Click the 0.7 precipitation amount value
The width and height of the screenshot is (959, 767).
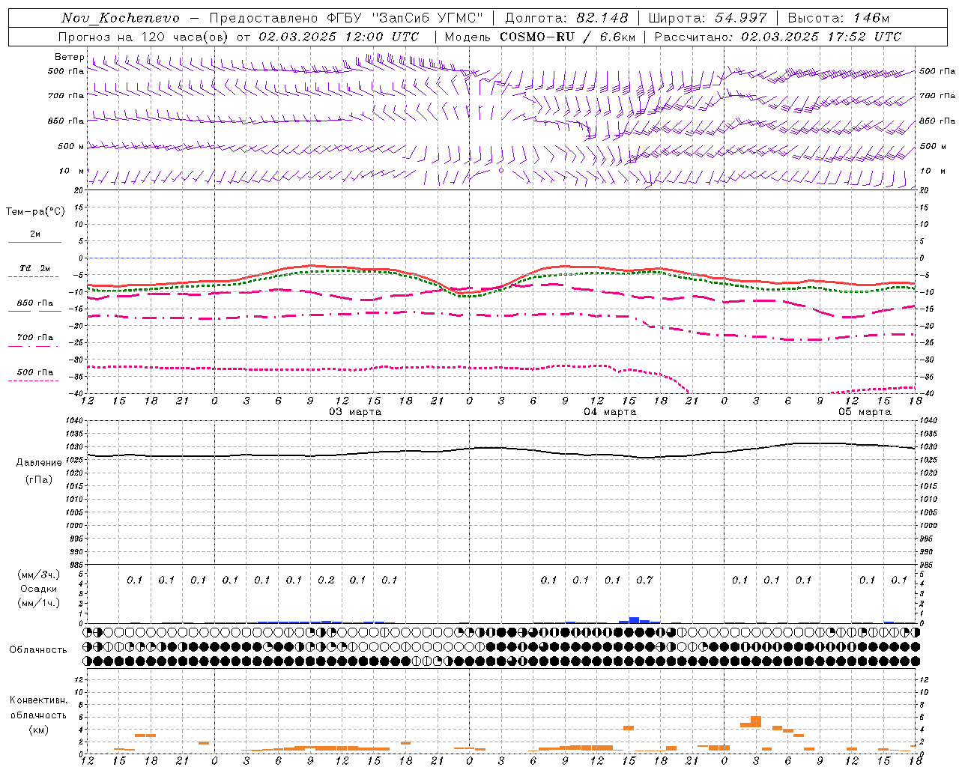[x=644, y=580]
